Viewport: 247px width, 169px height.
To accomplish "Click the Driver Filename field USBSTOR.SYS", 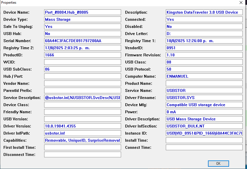I will [204, 98].
